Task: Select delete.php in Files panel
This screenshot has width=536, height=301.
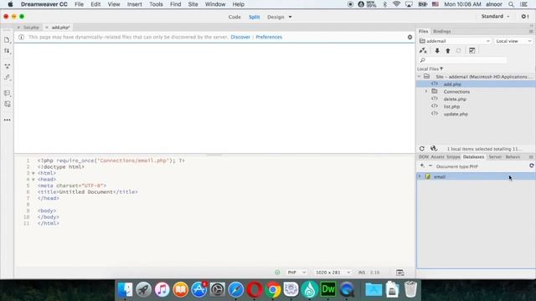Action: point(455,99)
